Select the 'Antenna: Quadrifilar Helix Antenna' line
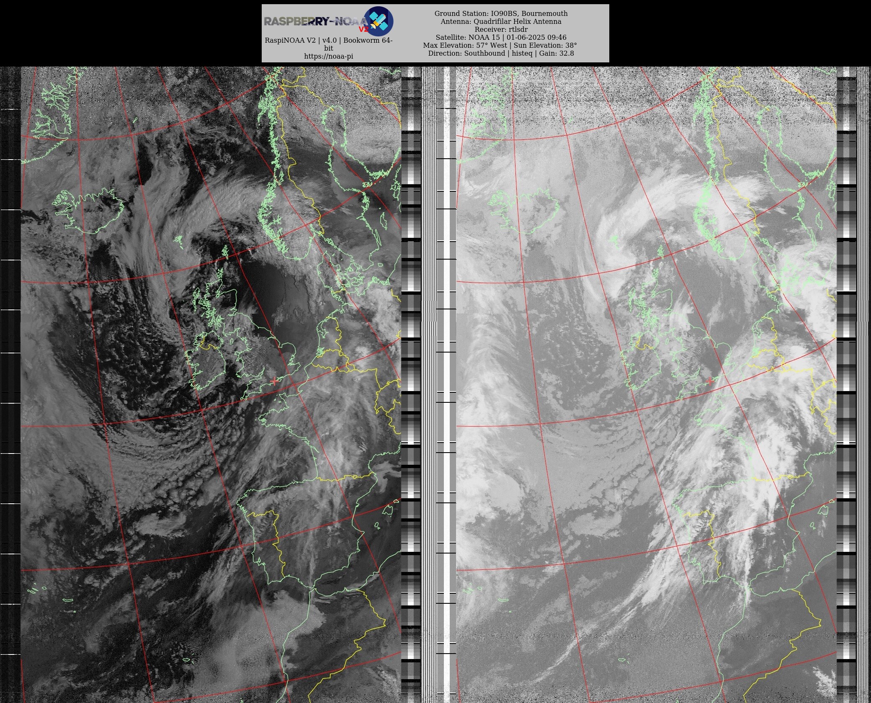Viewport: 871px width, 703px height. pyautogui.click(x=501, y=21)
